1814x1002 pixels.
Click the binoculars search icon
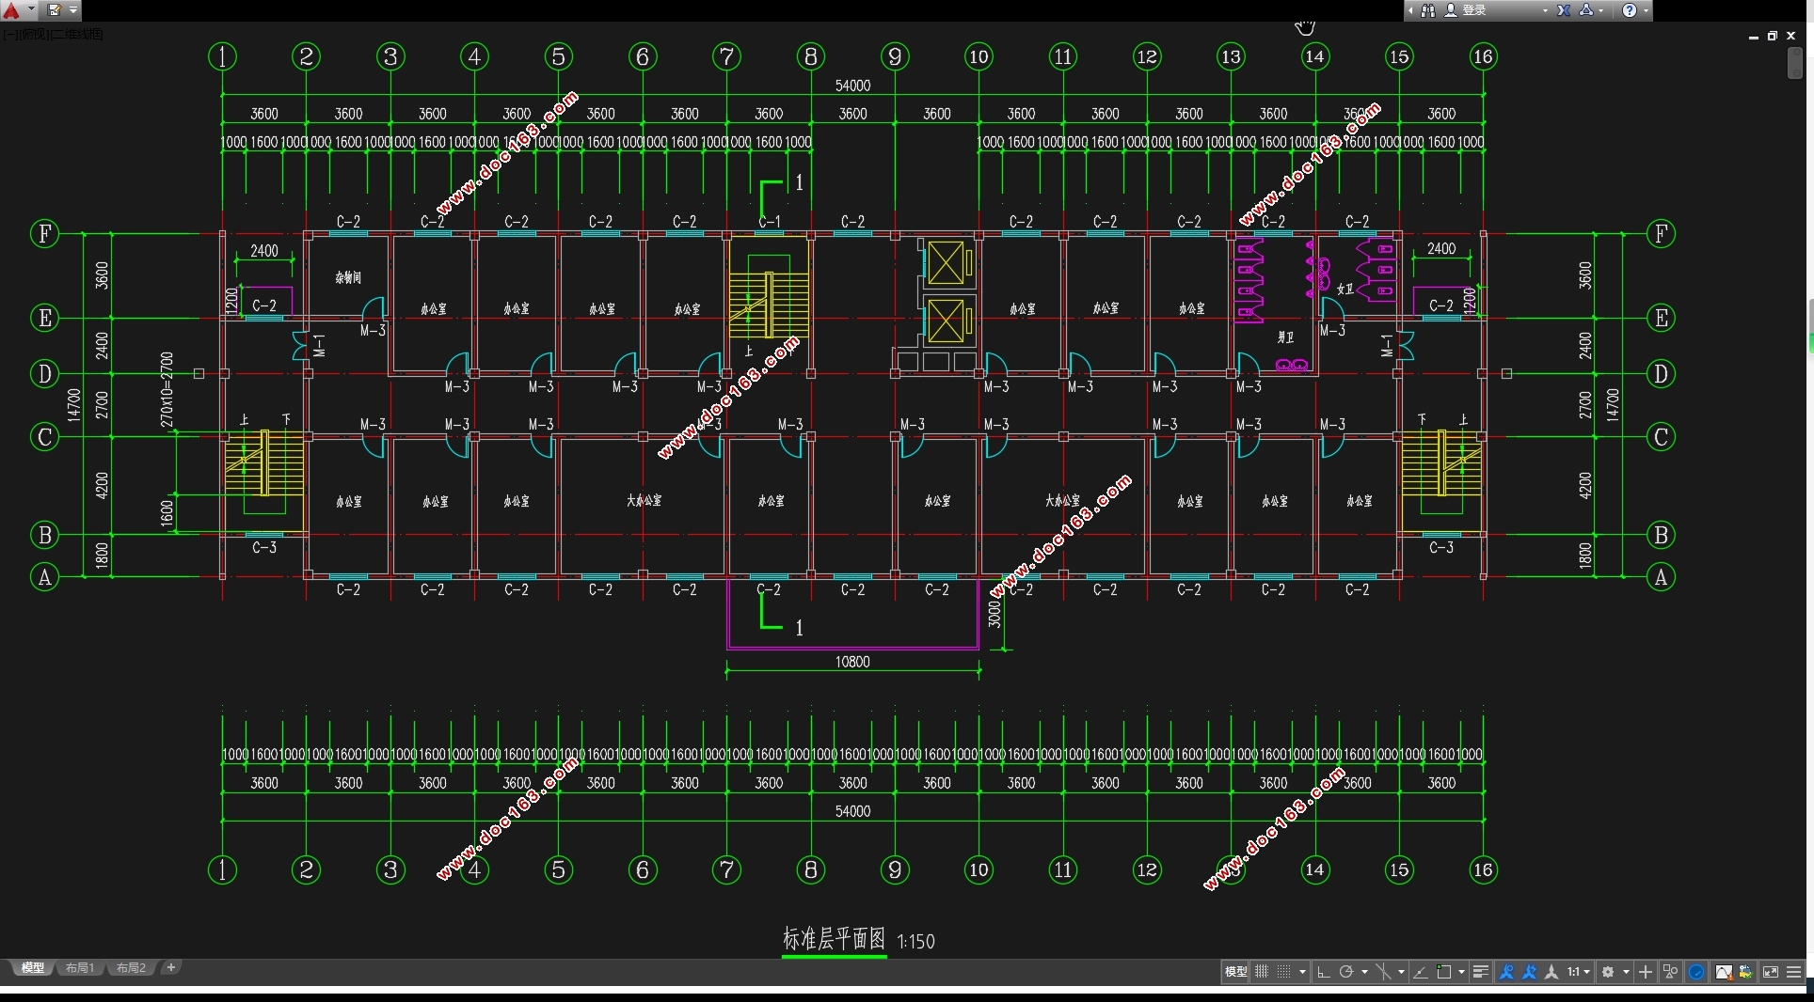pyautogui.click(x=1428, y=10)
